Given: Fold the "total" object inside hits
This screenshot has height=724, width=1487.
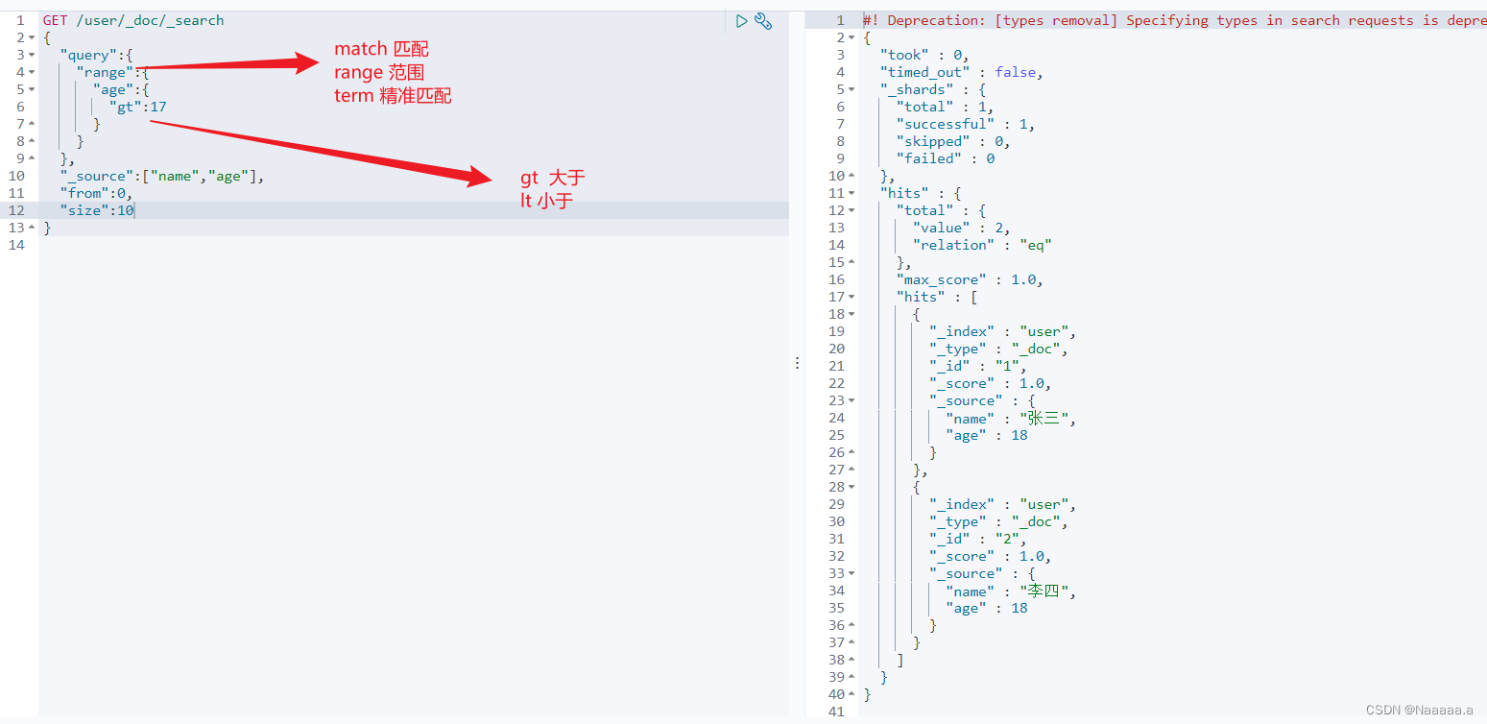Looking at the screenshot, I should 851,210.
